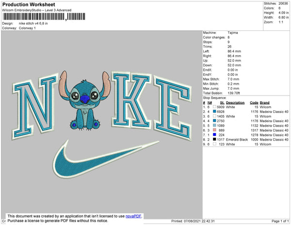
Task: Select the light blue swatch for code 1132
Action: point(214,125)
